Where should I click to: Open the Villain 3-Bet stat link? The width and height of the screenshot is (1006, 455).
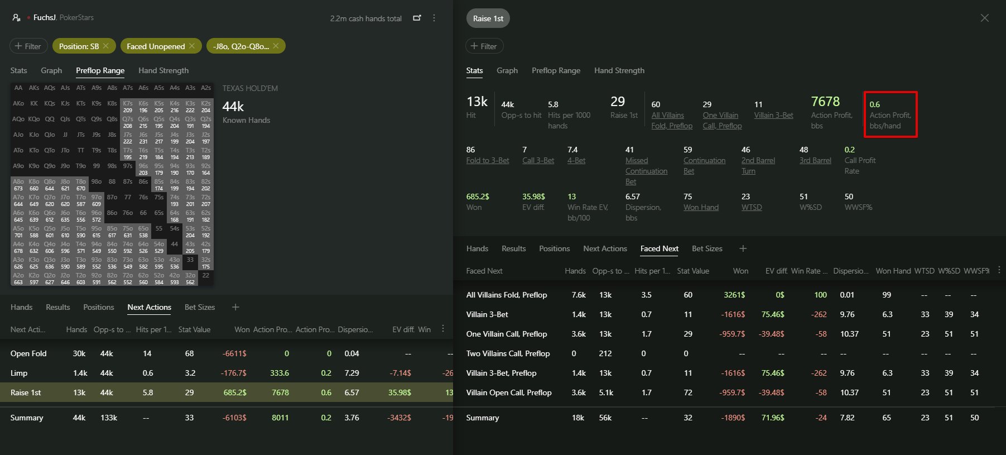(773, 115)
